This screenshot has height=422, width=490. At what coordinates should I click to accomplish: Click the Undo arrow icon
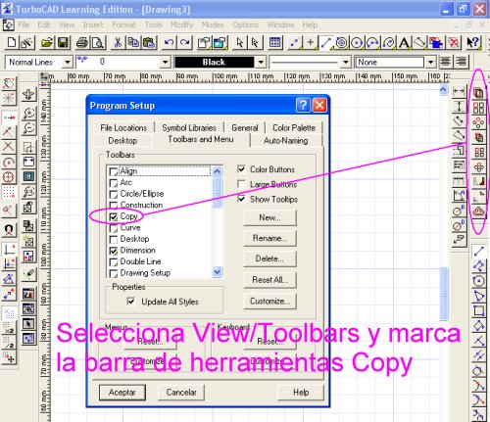169,42
